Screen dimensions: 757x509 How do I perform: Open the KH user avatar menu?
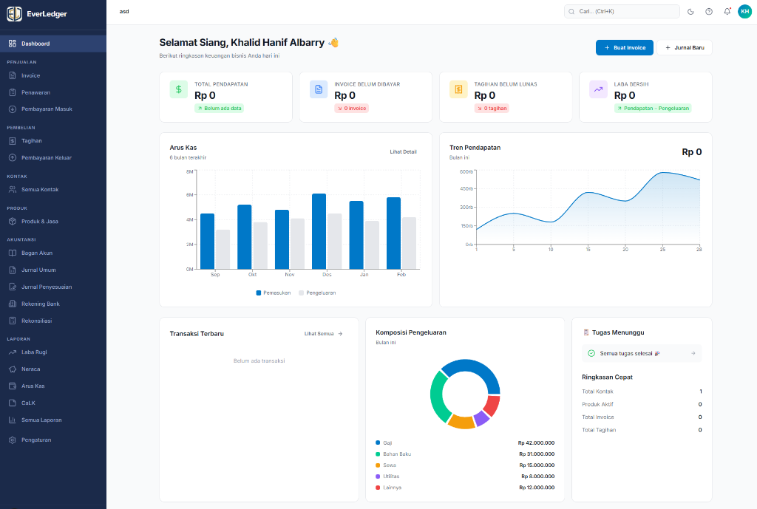click(744, 11)
